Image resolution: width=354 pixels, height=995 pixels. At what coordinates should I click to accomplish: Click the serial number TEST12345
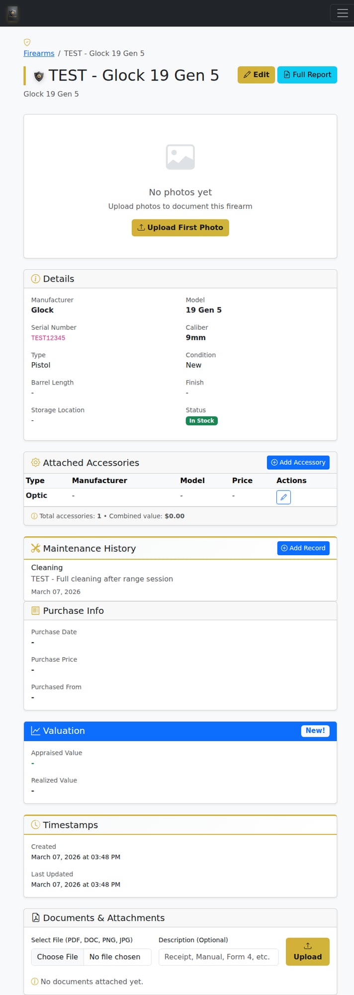pyautogui.click(x=48, y=338)
